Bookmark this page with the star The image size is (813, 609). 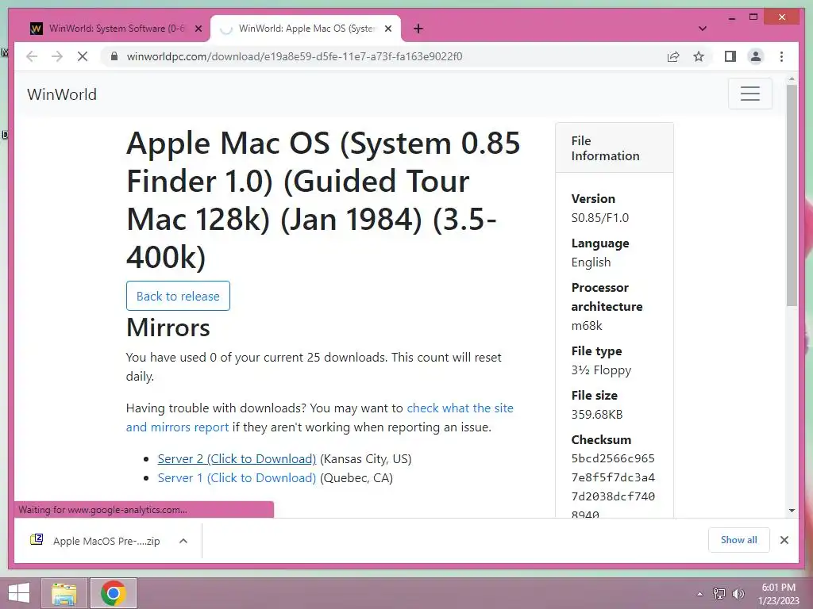699,56
